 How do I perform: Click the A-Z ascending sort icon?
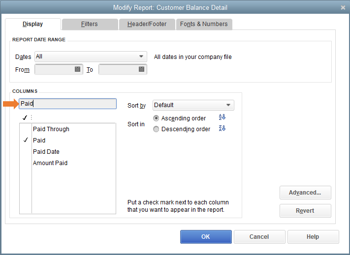(222, 117)
